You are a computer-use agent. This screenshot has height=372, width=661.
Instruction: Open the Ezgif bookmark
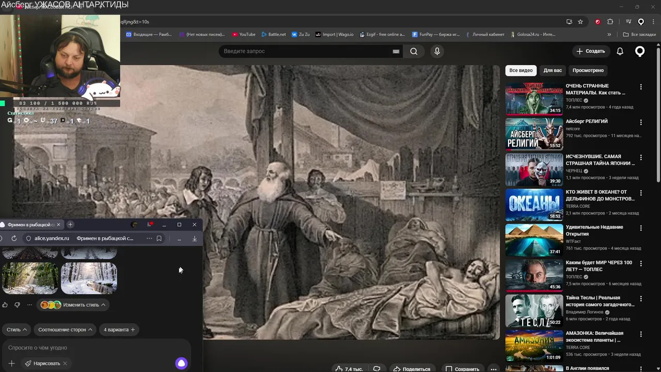click(382, 35)
